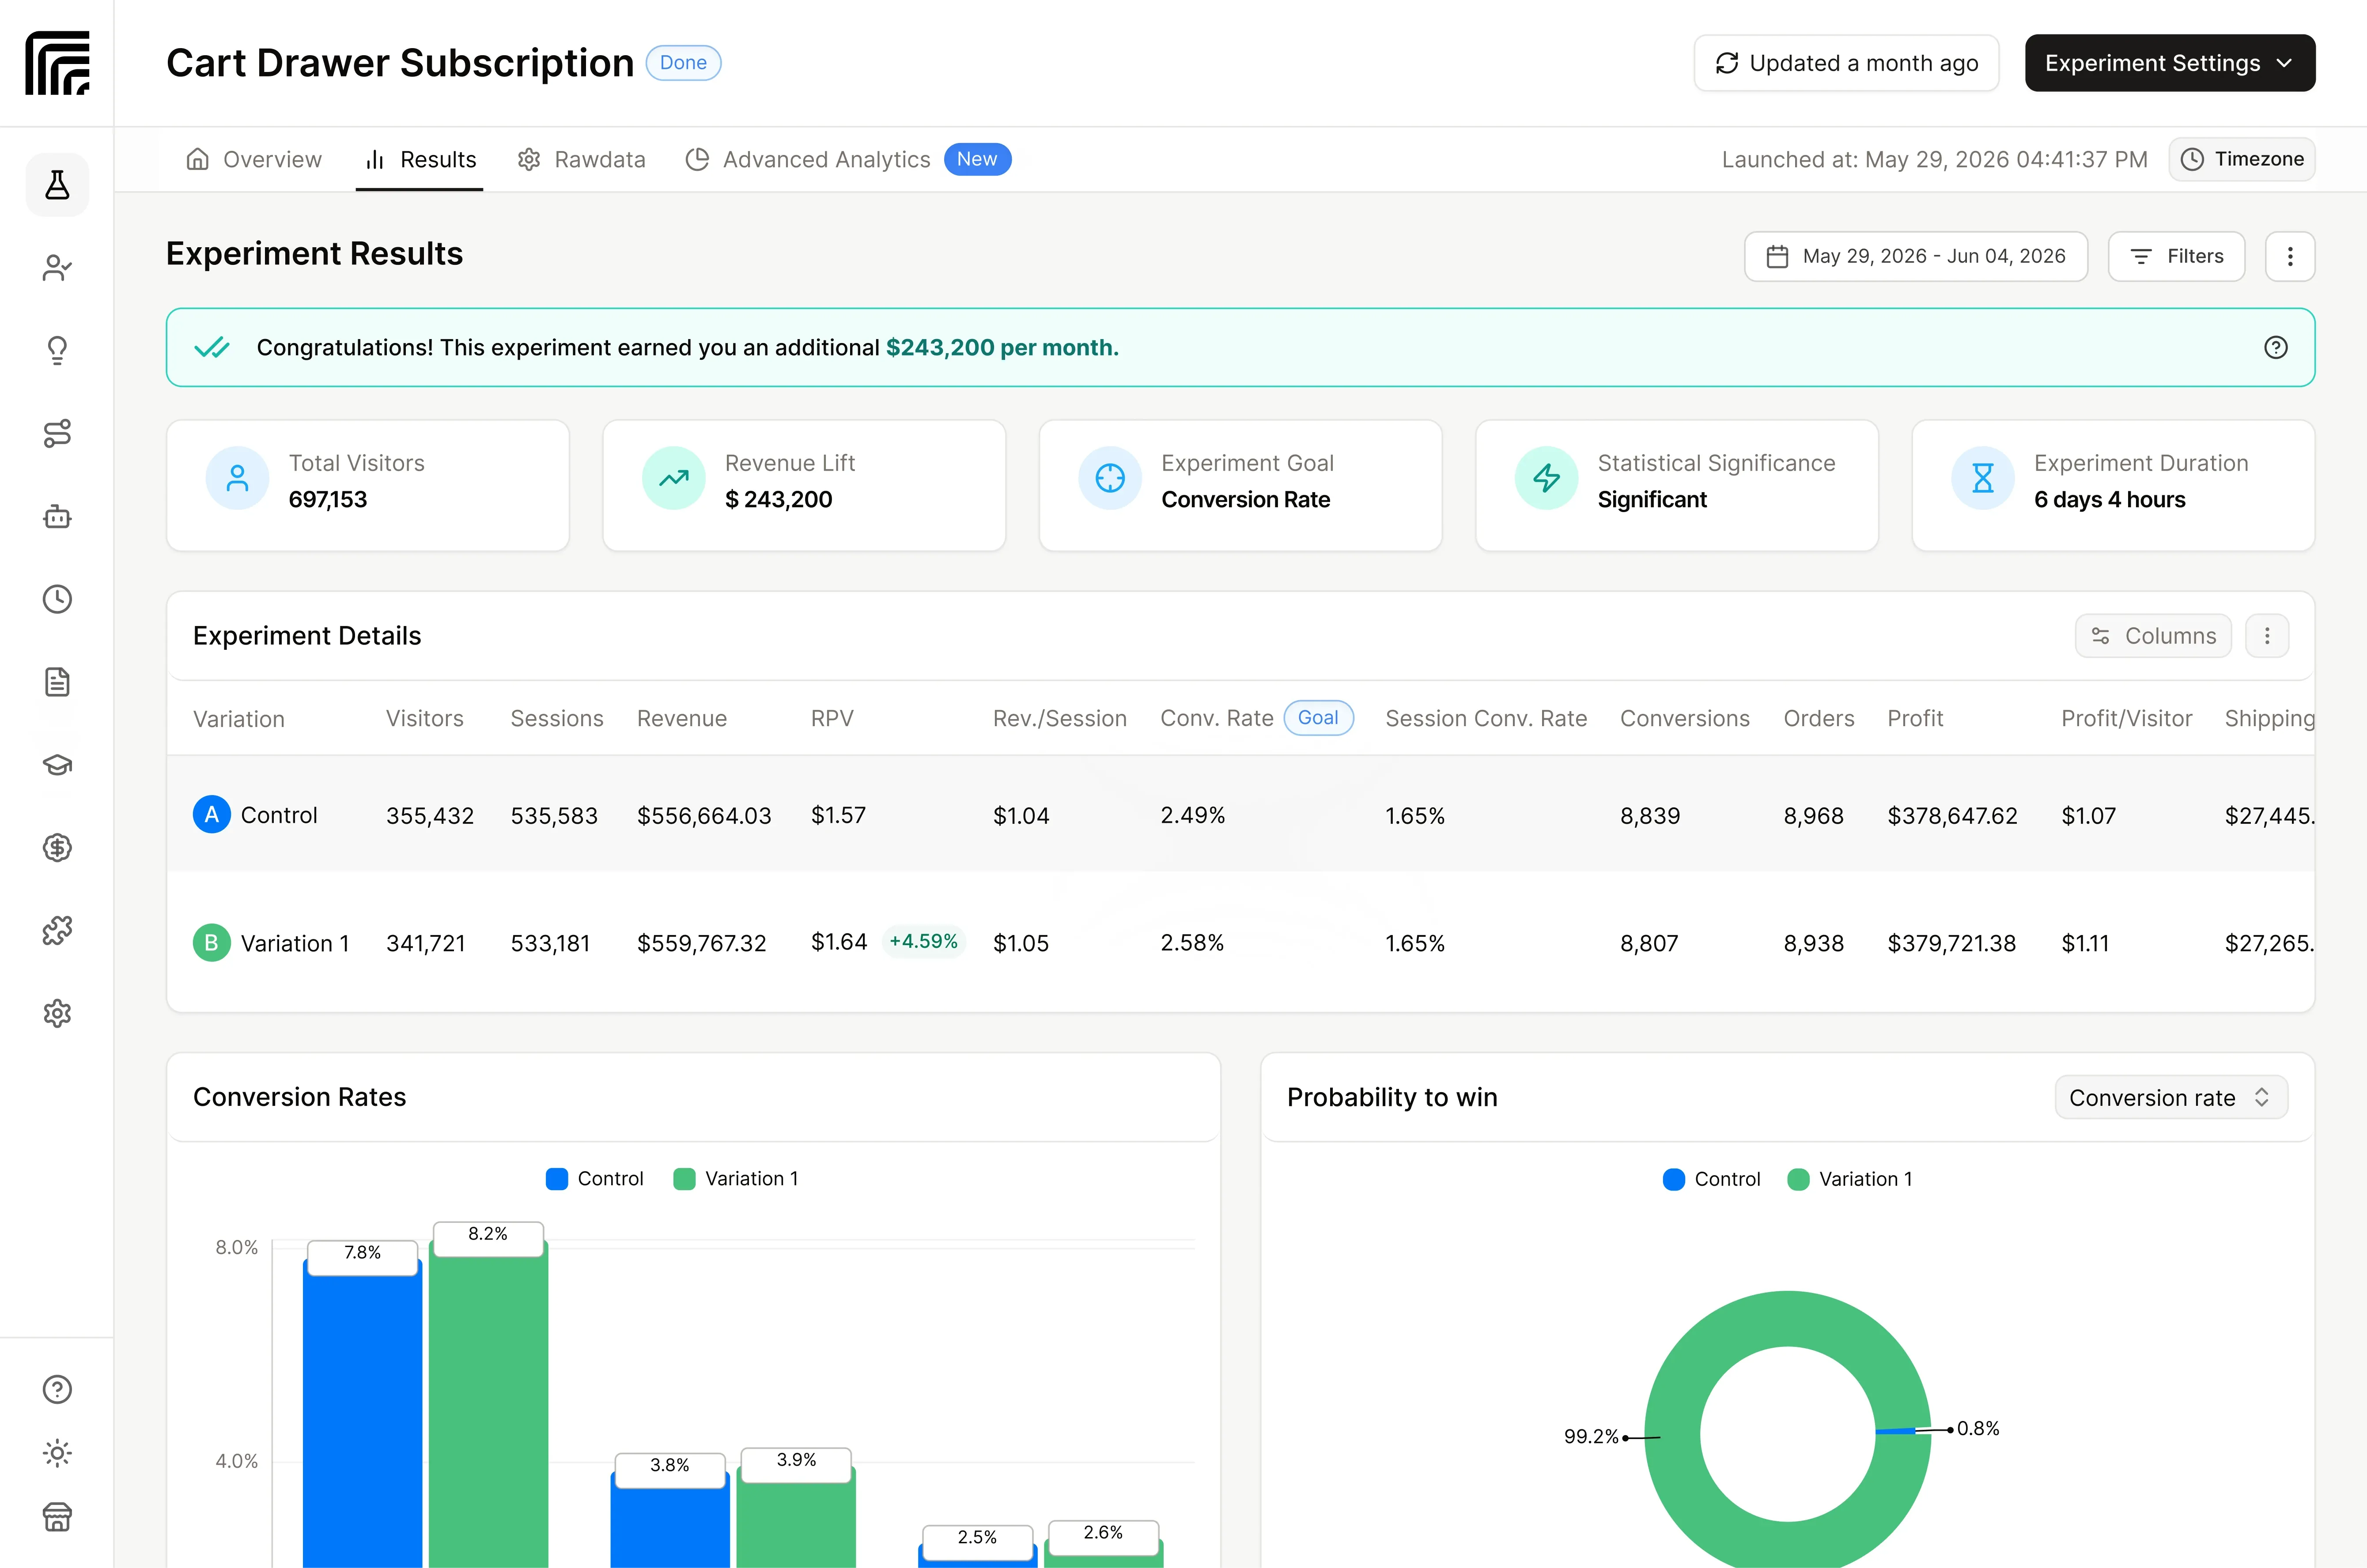The height and width of the screenshot is (1568, 2367).
Task: Click the 99.2% donut chart label
Action: click(1591, 1436)
